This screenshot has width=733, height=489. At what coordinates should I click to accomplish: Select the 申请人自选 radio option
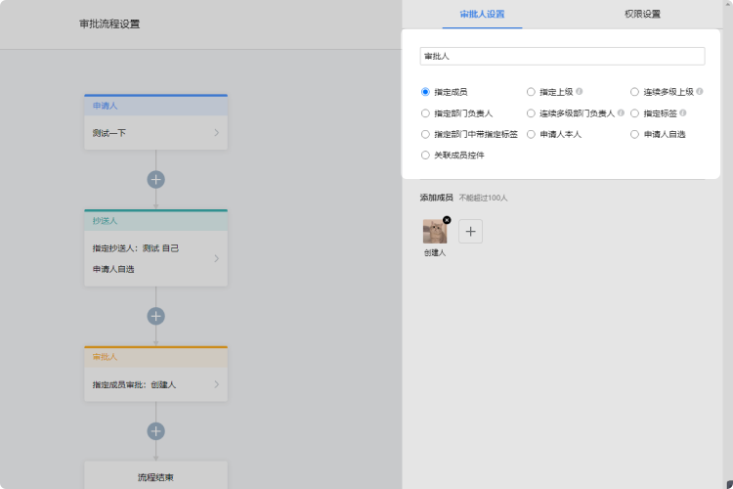click(x=634, y=134)
